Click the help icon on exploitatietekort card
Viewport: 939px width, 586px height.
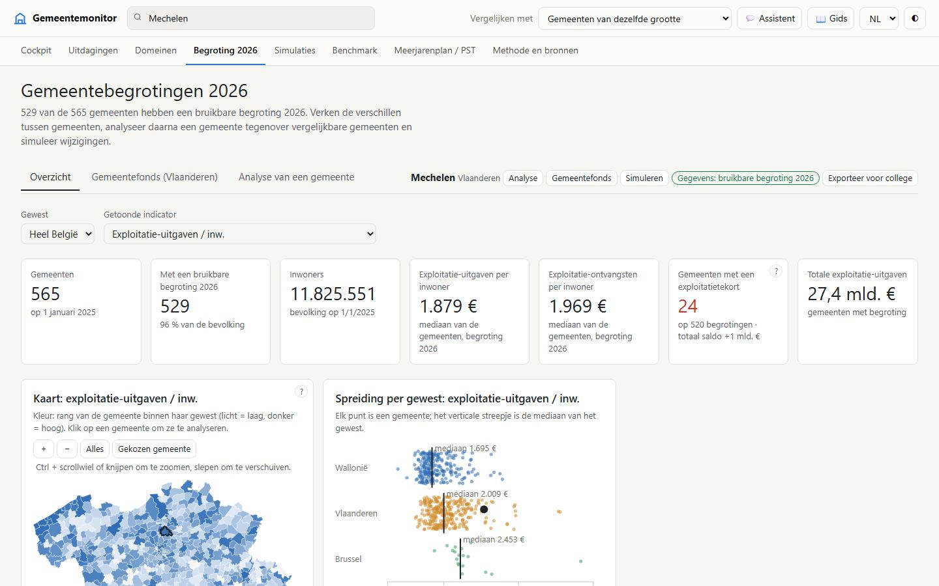pyautogui.click(x=775, y=272)
